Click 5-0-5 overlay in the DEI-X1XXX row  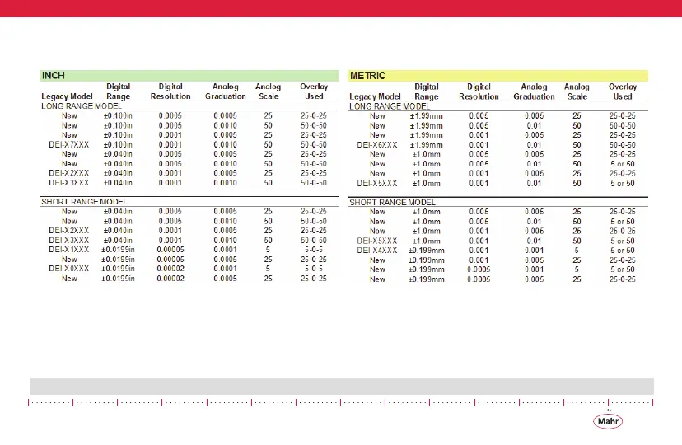pos(314,250)
